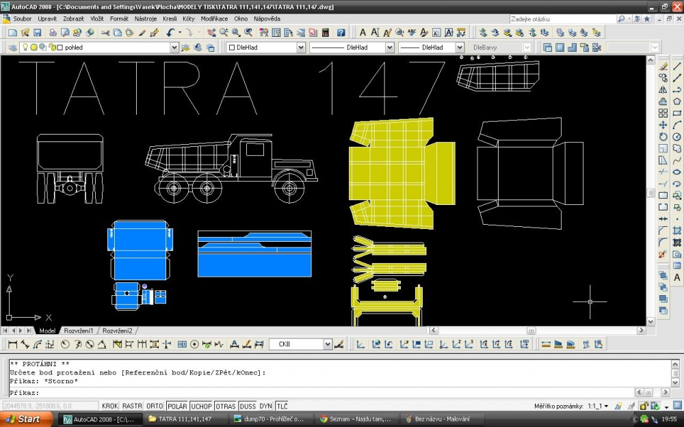Open the Kresli menu
The width and height of the screenshot is (684, 427).
170,18
